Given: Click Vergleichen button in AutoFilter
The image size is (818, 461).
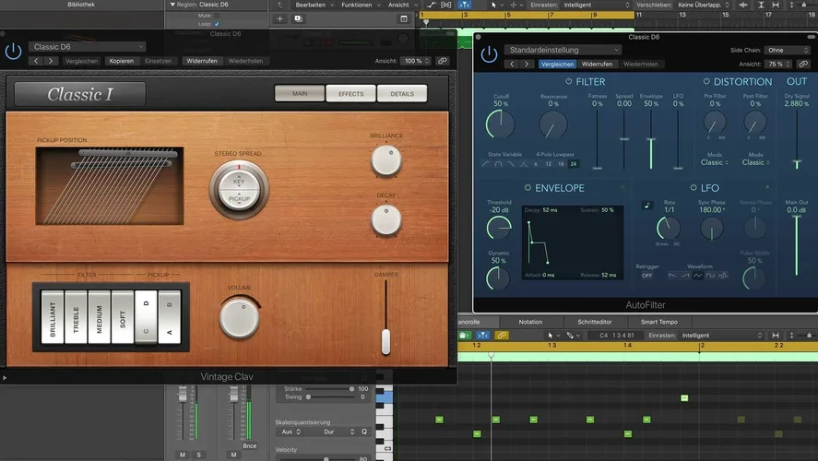Looking at the screenshot, I should coord(557,65).
